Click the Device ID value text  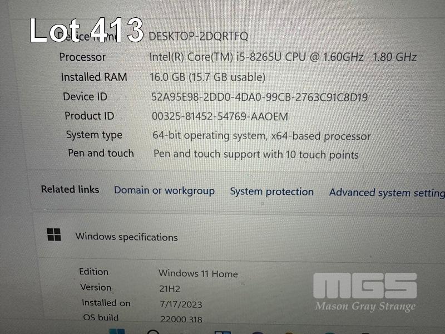259,97
